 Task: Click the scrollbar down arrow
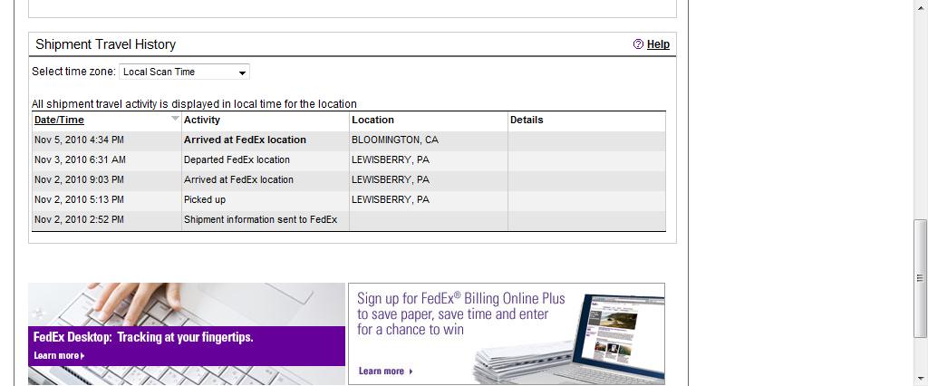click(921, 378)
